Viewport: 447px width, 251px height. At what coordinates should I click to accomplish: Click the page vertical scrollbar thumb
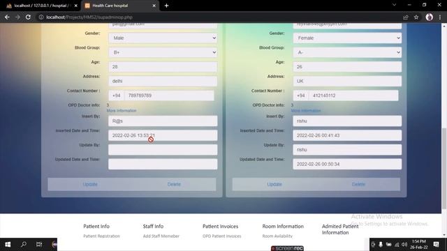click(x=444, y=168)
